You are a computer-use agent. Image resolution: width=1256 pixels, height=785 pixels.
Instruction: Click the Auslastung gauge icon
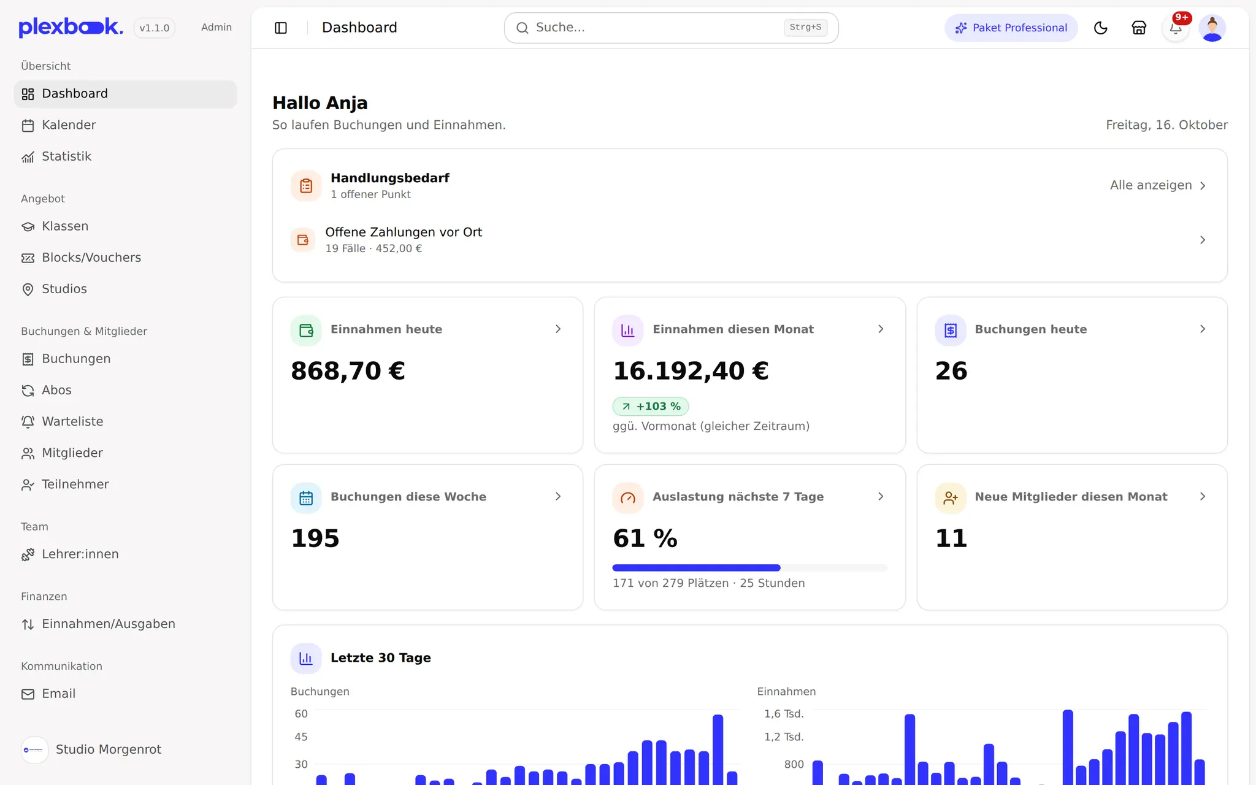[x=628, y=498]
